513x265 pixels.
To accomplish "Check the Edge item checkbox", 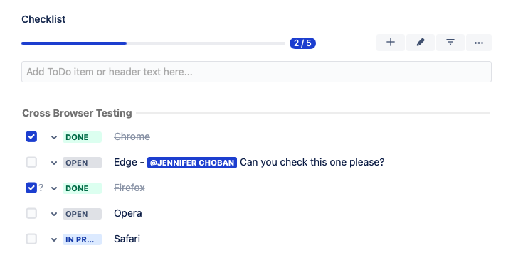I will click(x=31, y=162).
